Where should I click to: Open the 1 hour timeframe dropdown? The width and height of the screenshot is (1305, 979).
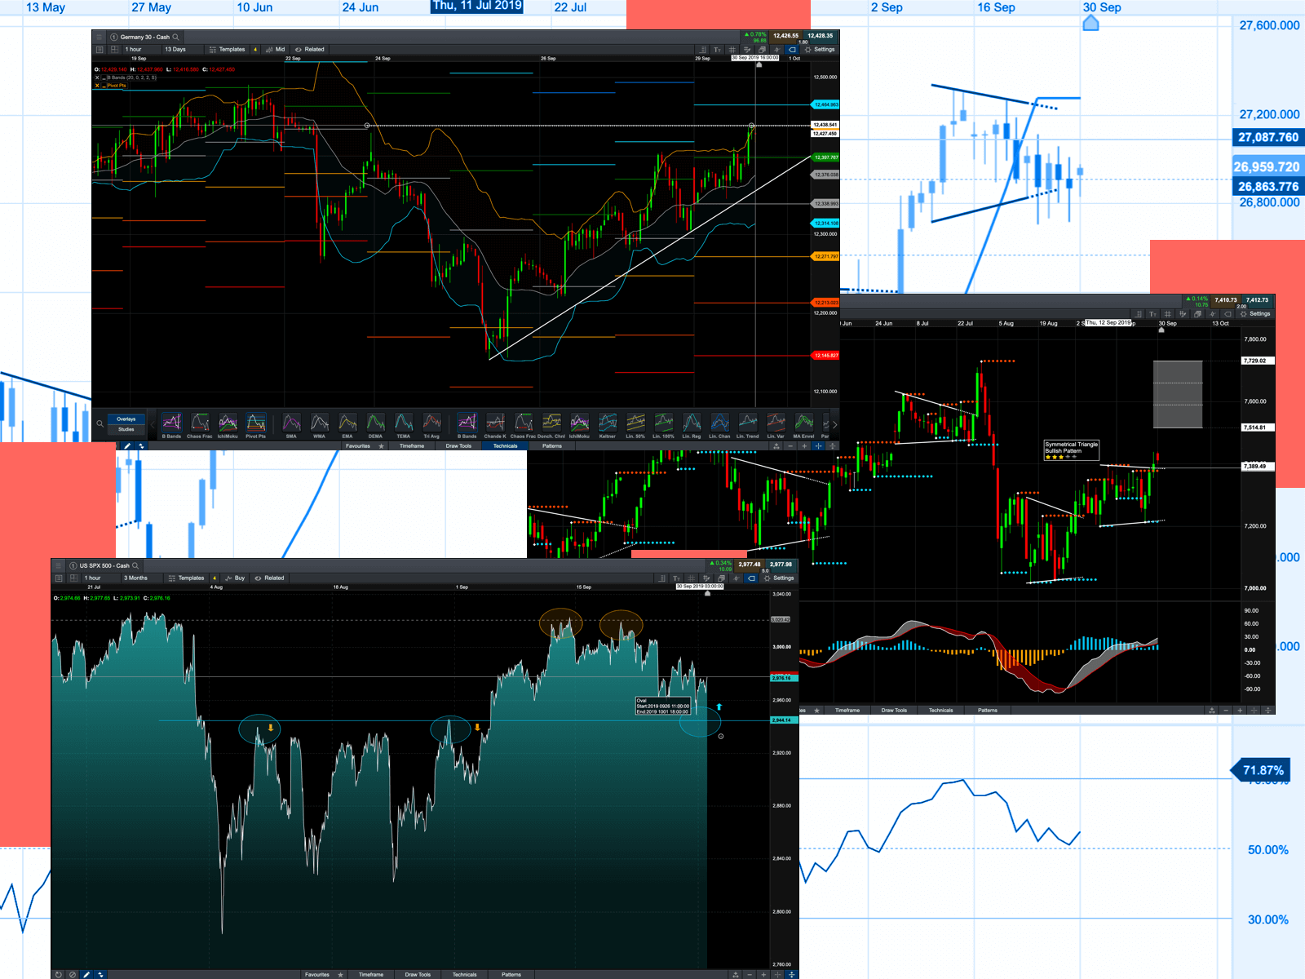click(x=135, y=50)
